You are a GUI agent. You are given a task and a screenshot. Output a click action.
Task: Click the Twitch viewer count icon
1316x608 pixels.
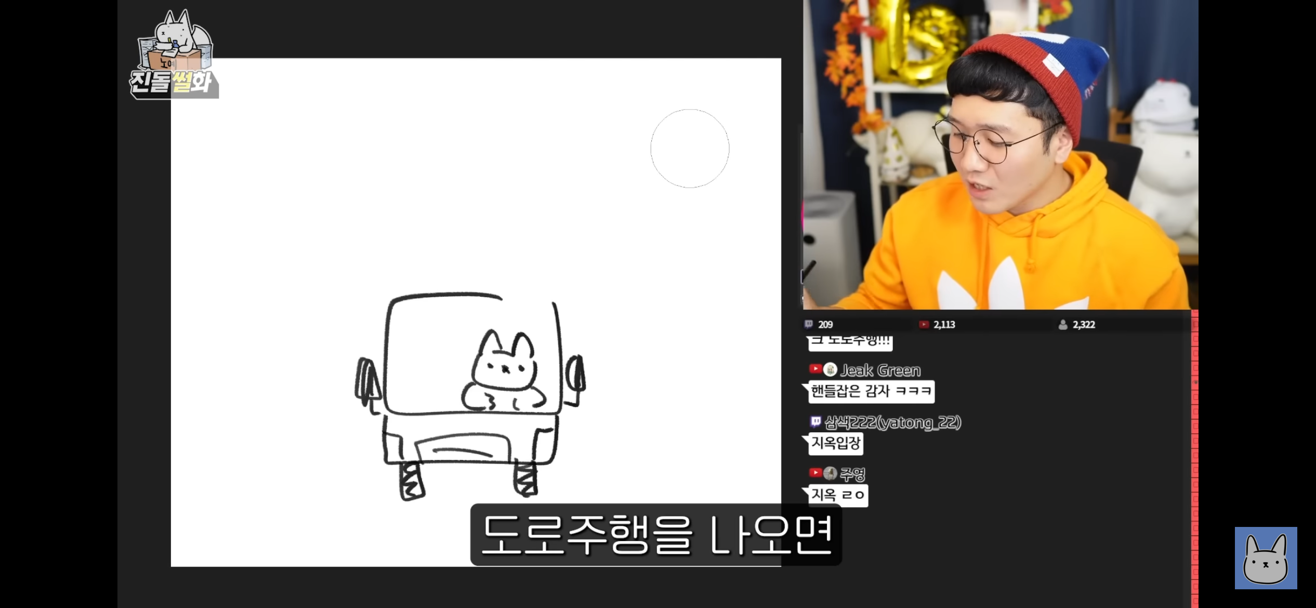point(808,324)
